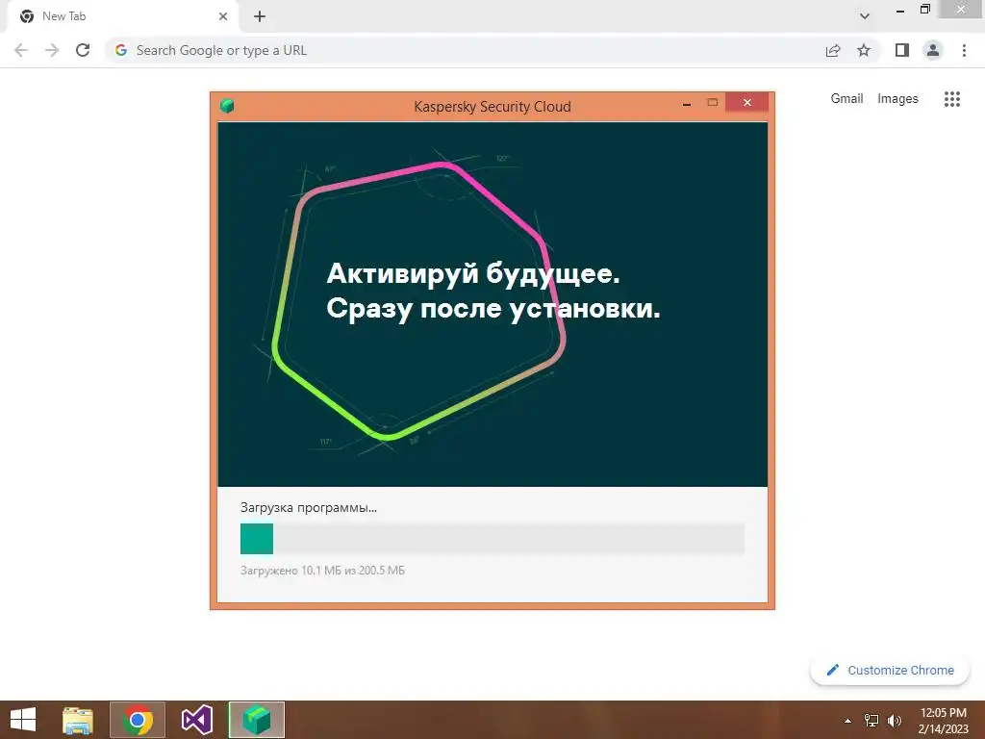Click the forward navigation arrow
985x739 pixels.
52,50
